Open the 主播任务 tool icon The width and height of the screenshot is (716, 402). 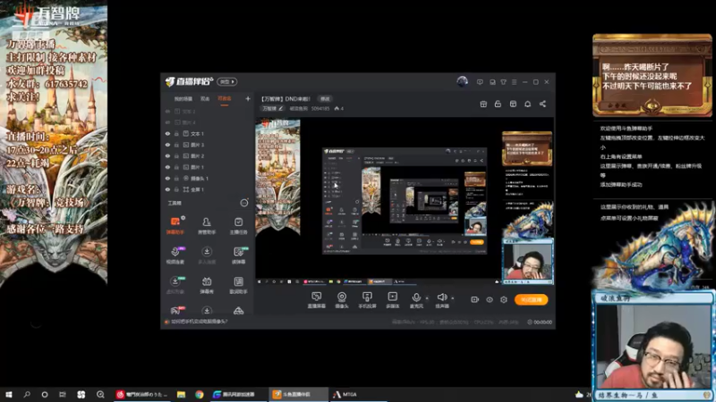[x=238, y=225]
